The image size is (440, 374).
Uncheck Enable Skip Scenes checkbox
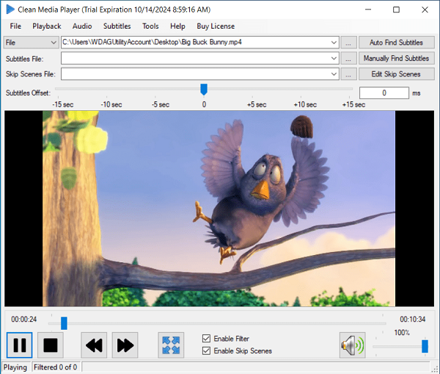coord(206,350)
